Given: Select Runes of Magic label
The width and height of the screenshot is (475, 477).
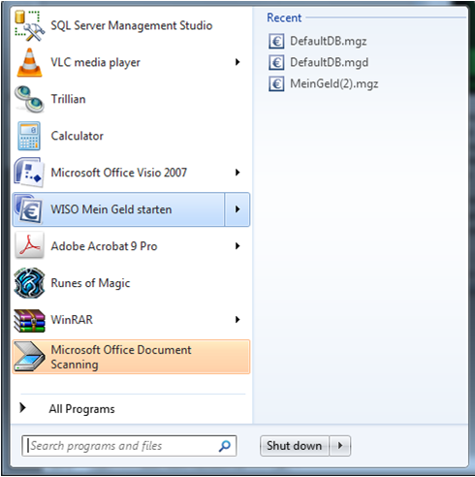Looking at the screenshot, I should (90, 283).
